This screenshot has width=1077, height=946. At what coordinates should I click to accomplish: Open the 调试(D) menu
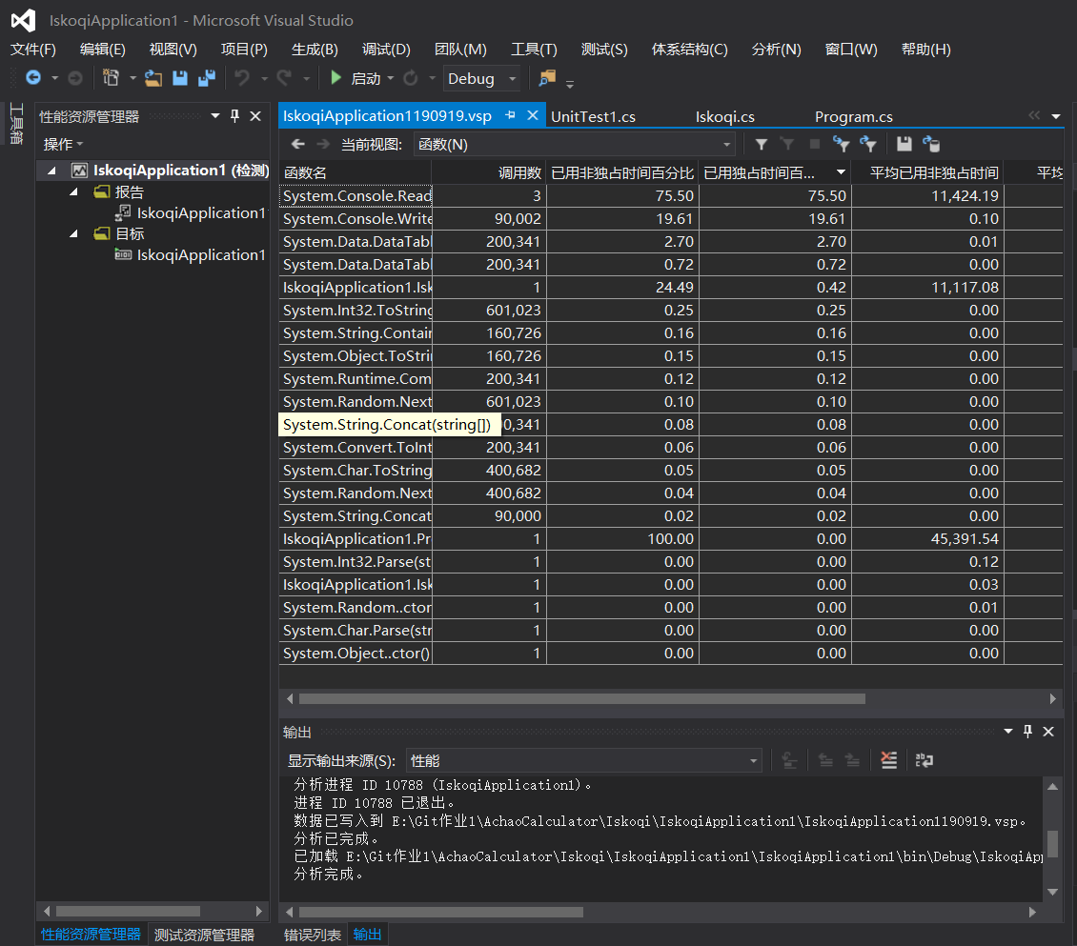pos(386,49)
